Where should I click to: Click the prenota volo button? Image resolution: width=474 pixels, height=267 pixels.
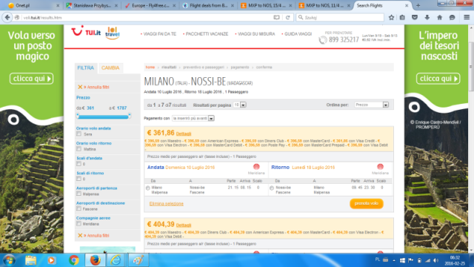coord(367,203)
